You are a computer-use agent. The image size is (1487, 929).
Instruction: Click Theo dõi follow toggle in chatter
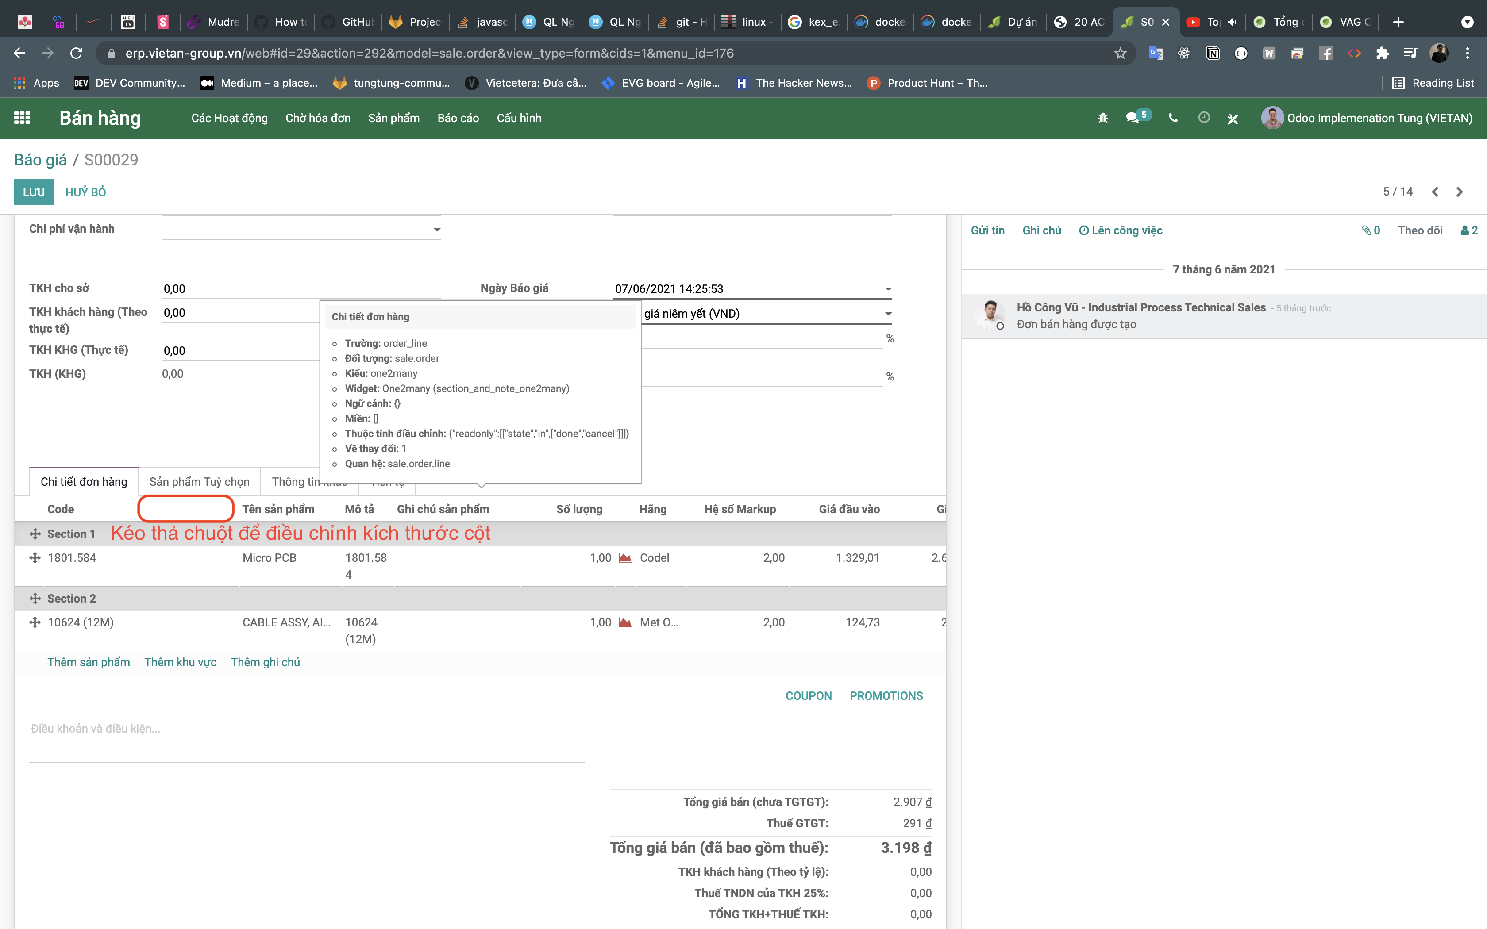pyautogui.click(x=1419, y=230)
